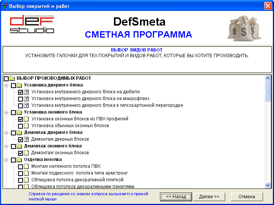Click document icon for оконных блоков из ПВХ профилей
Viewport: 274px width, 205px height.
26,119
